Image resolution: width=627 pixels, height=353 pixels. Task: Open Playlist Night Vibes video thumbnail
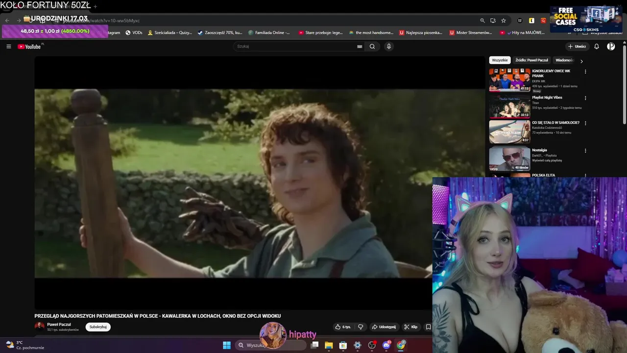tap(509, 106)
